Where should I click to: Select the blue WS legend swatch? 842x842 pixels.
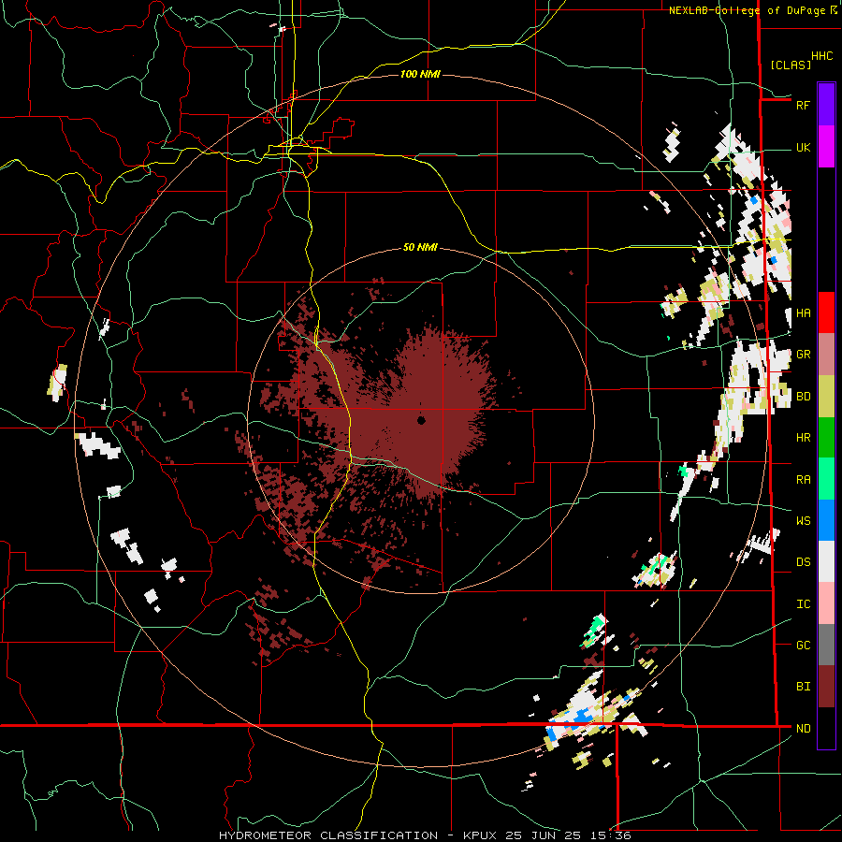826,520
